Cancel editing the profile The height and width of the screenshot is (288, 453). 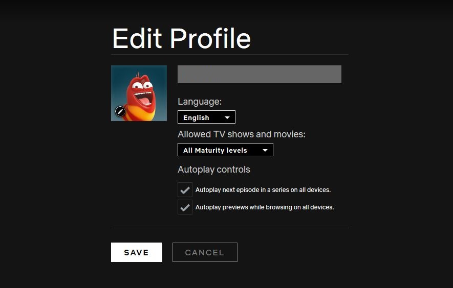pos(205,252)
